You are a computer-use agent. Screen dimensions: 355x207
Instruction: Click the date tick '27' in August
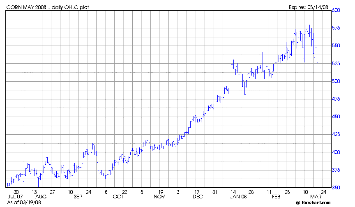[x=52, y=192]
